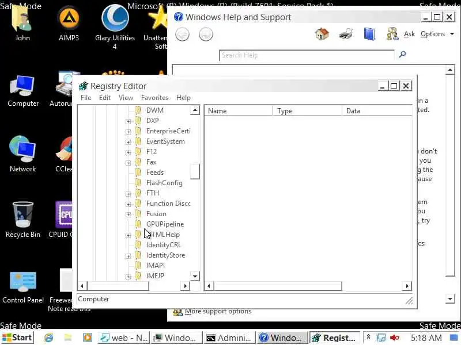This screenshot has width=461, height=345.
Task: Click the Back arrow in Windows Help
Action: tap(182, 34)
